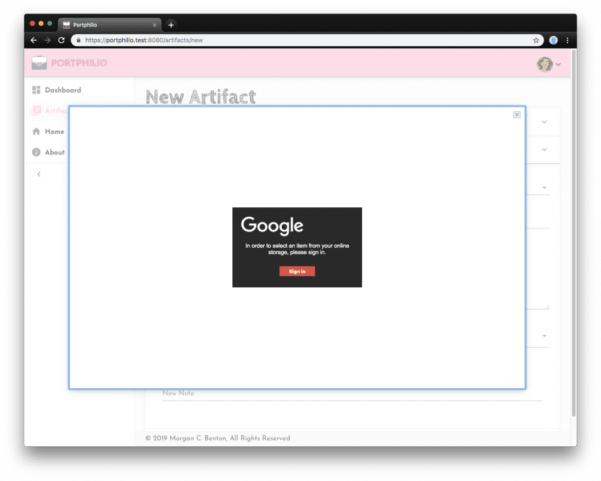Click the green maximize window button
This screenshot has height=481, width=601.
(49, 23)
